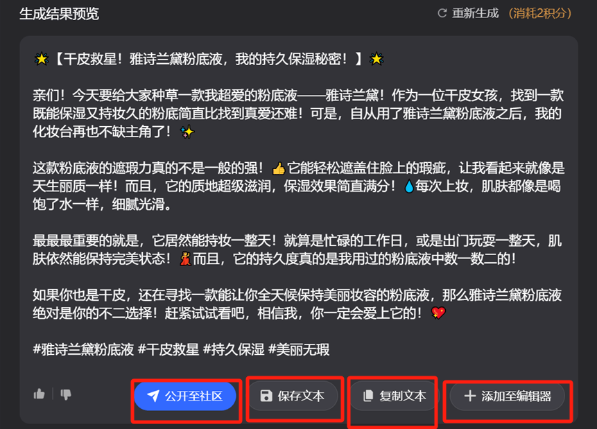
Task: Click the title line 干皮救星！雅诗兰黛粉底液
Action: (x=209, y=59)
